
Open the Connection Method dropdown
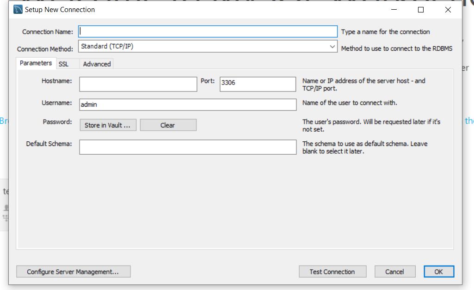tap(333, 48)
